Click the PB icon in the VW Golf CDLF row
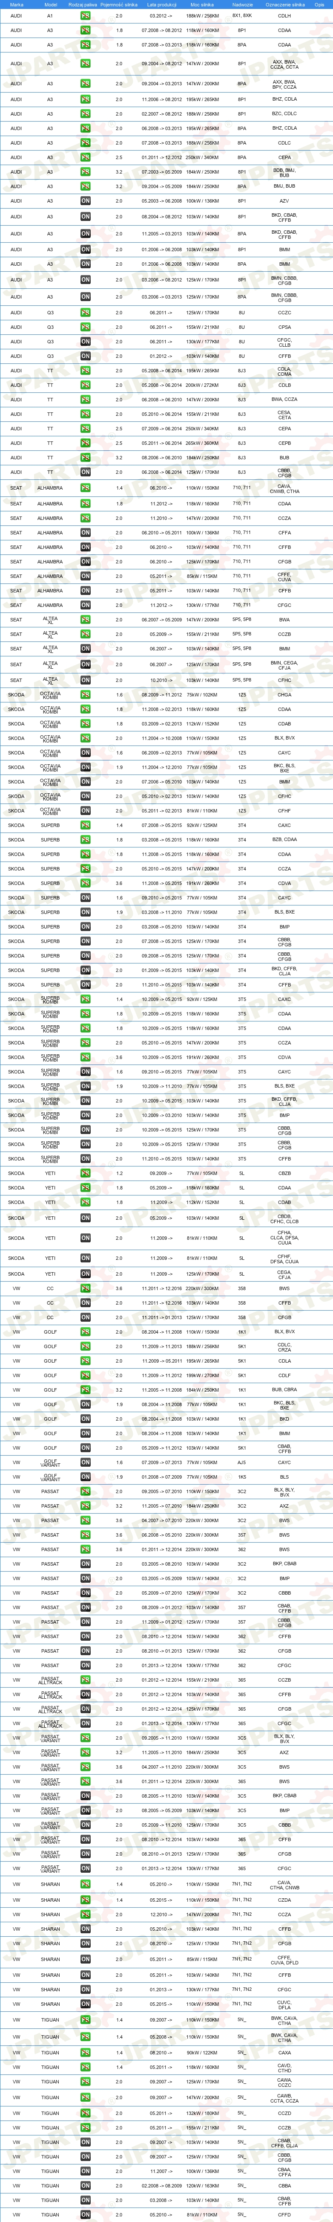The height and width of the screenshot is (2222, 333). [x=85, y=1376]
